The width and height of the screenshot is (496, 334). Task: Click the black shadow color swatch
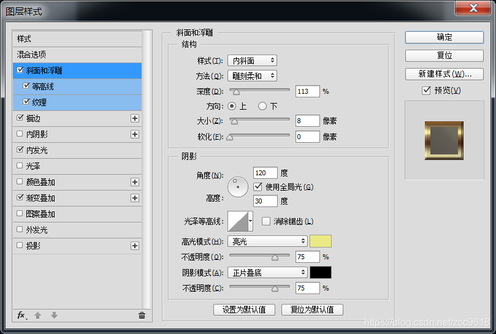coord(321,273)
